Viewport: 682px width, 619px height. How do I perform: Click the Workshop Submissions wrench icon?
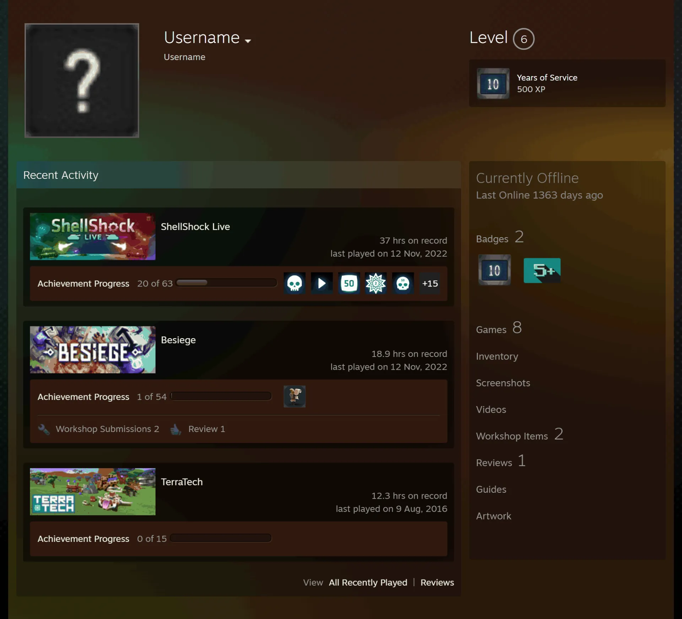point(44,429)
